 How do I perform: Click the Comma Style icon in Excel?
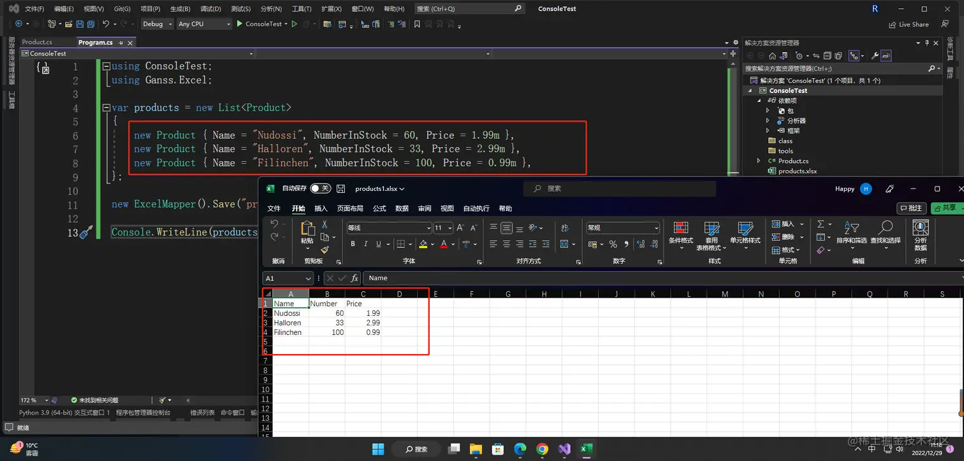(626, 244)
